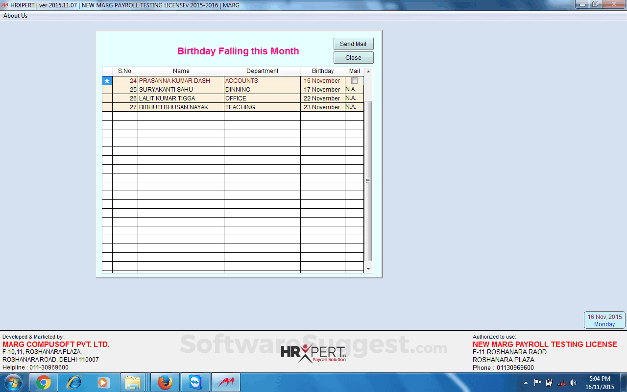Open the Action Center flag icon
This screenshot has height=392, width=627.
pyautogui.click(x=538, y=383)
